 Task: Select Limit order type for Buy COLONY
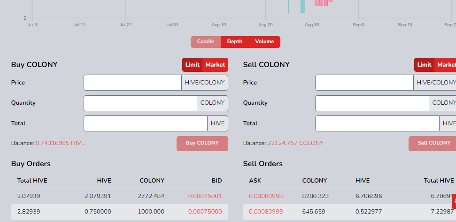click(x=192, y=65)
